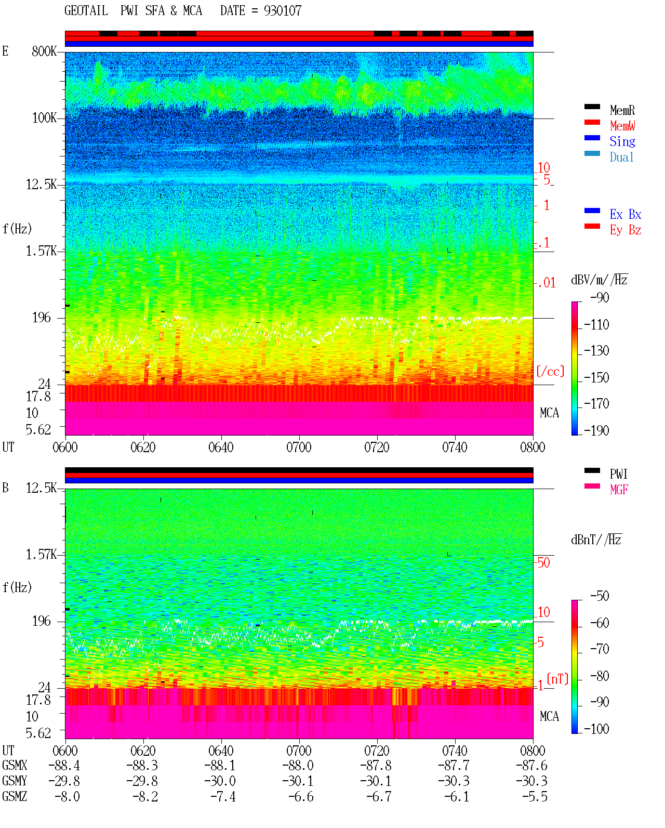Click the "Sing" legend label
The width and height of the screenshot is (665, 828).
pyautogui.click(x=622, y=142)
